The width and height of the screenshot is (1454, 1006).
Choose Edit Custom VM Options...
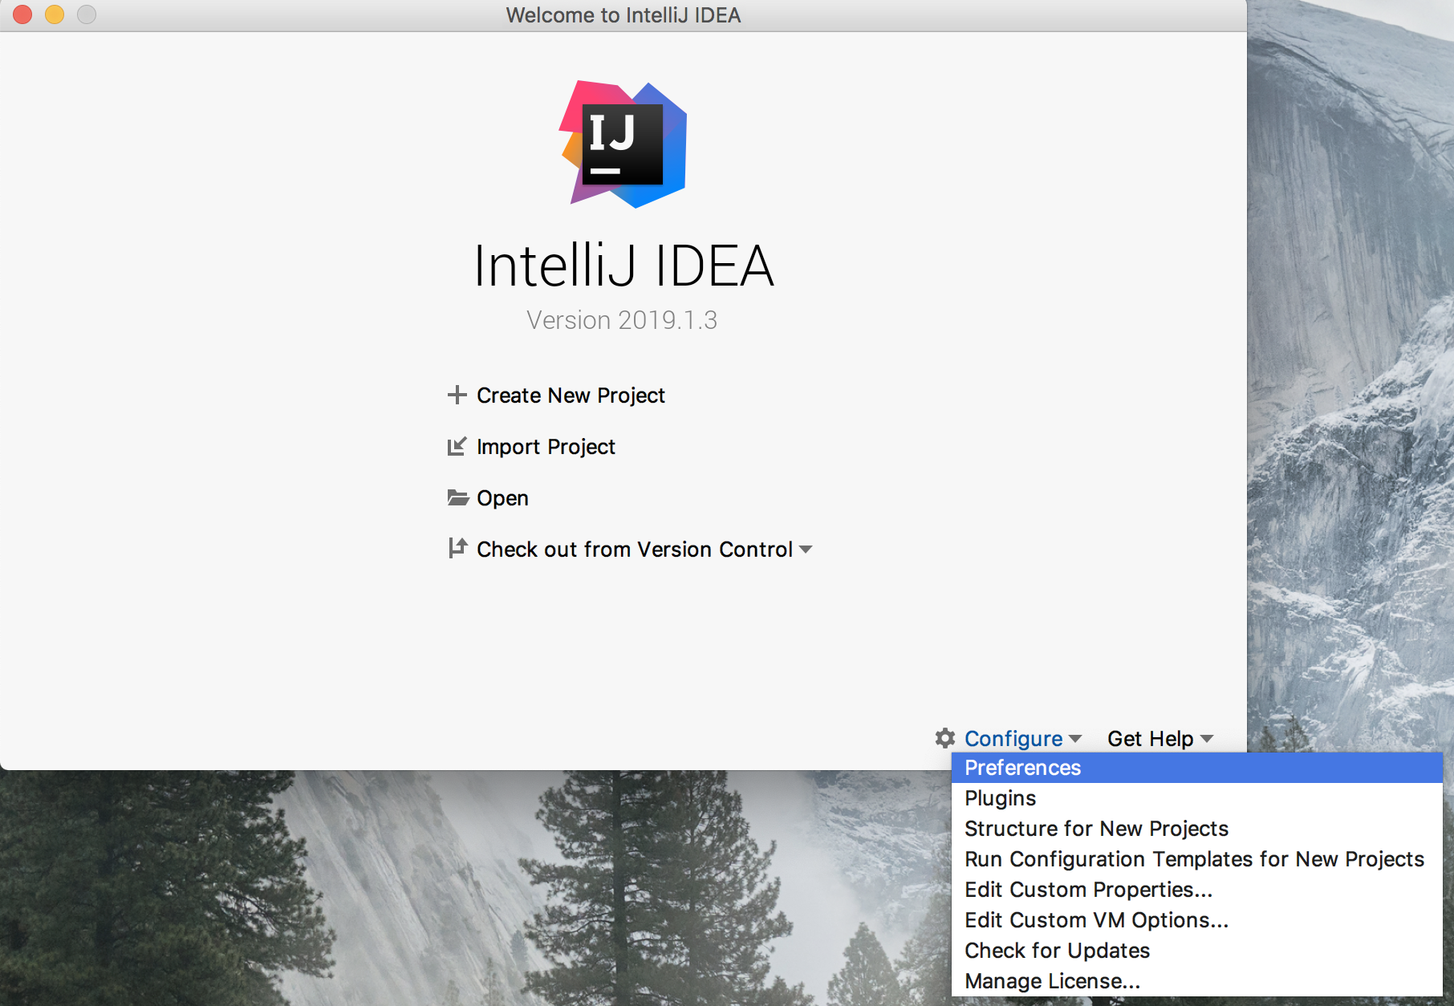pos(1196,920)
